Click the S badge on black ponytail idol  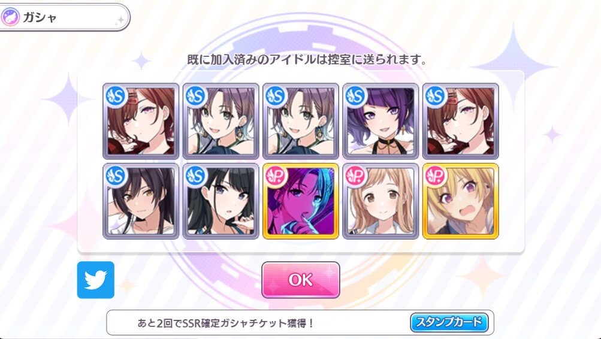click(x=116, y=176)
